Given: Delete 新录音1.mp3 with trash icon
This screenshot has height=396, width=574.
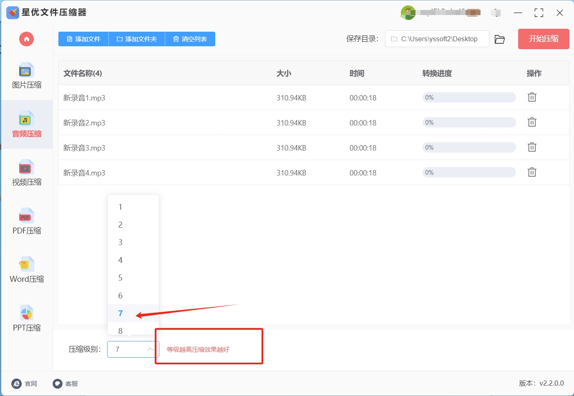Looking at the screenshot, I should (532, 97).
